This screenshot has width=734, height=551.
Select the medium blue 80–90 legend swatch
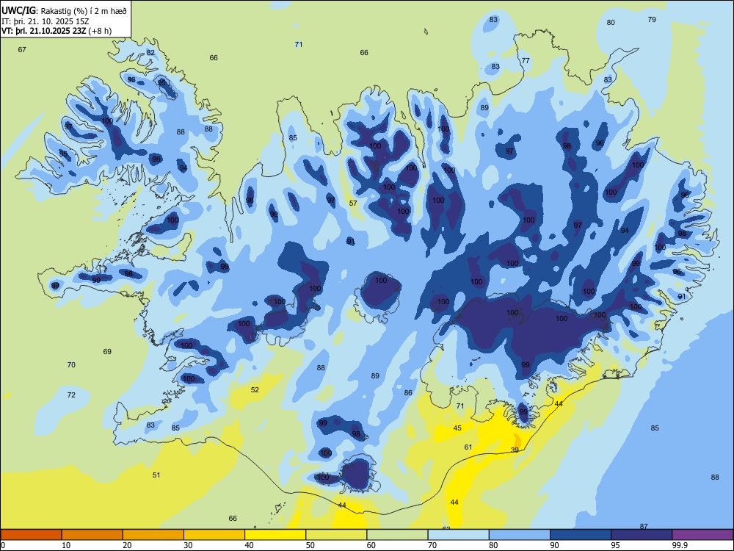tap(520, 535)
